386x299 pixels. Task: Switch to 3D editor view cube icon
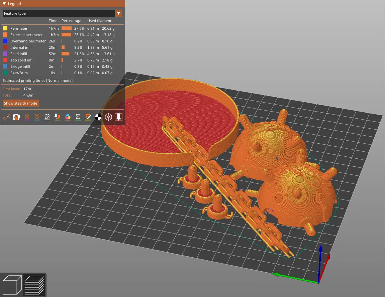tap(12, 285)
